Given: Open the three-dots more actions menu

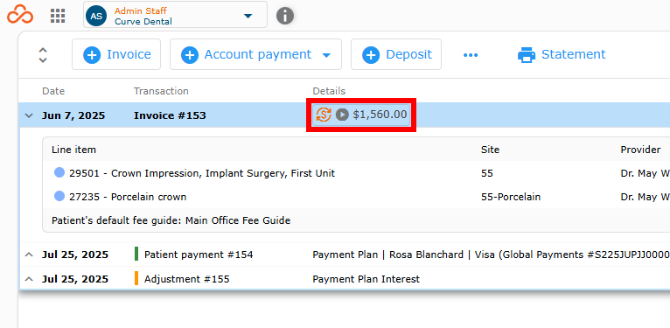Looking at the screenshot, I should 471,55.
